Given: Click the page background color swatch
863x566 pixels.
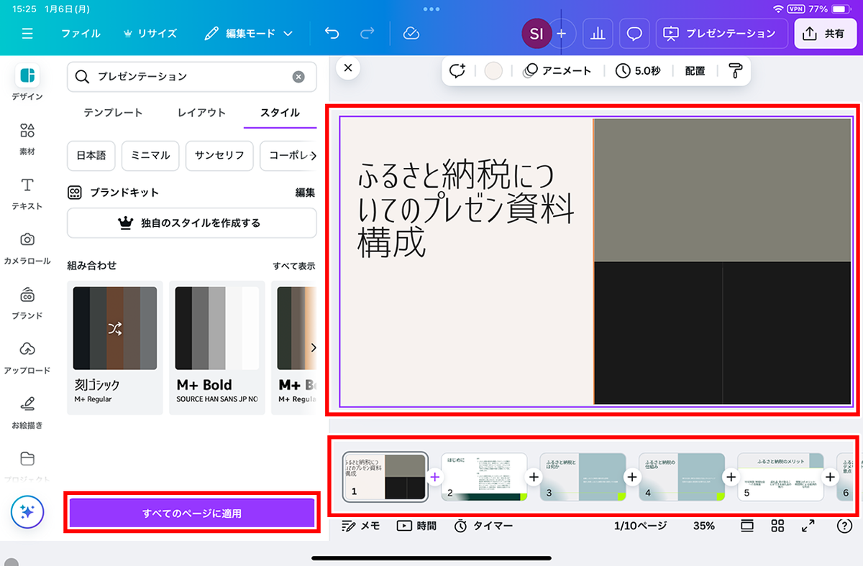Looking at the screenshot, I should point(493,70).
